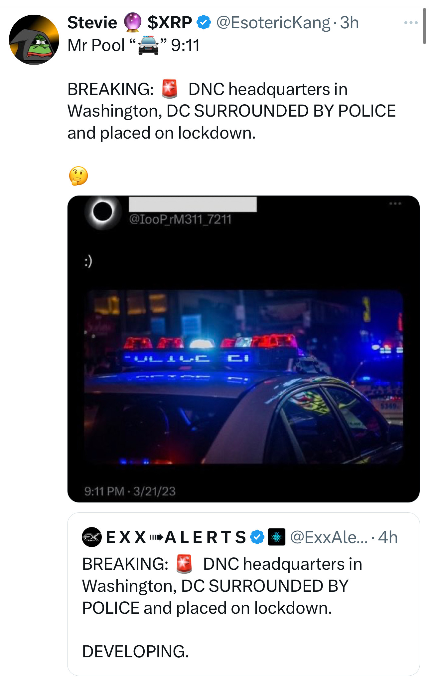Open the EXX ALERTS account name
Image resolution: width=429 pixels, height=683 pixels.
(x=176, y=537)
